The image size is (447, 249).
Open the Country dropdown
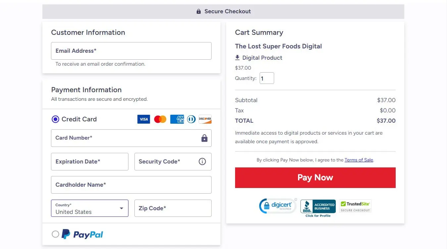tap(89, 208)
